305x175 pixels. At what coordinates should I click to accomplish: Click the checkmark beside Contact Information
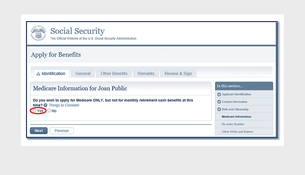pyautogui.click(x=219, y=102)
